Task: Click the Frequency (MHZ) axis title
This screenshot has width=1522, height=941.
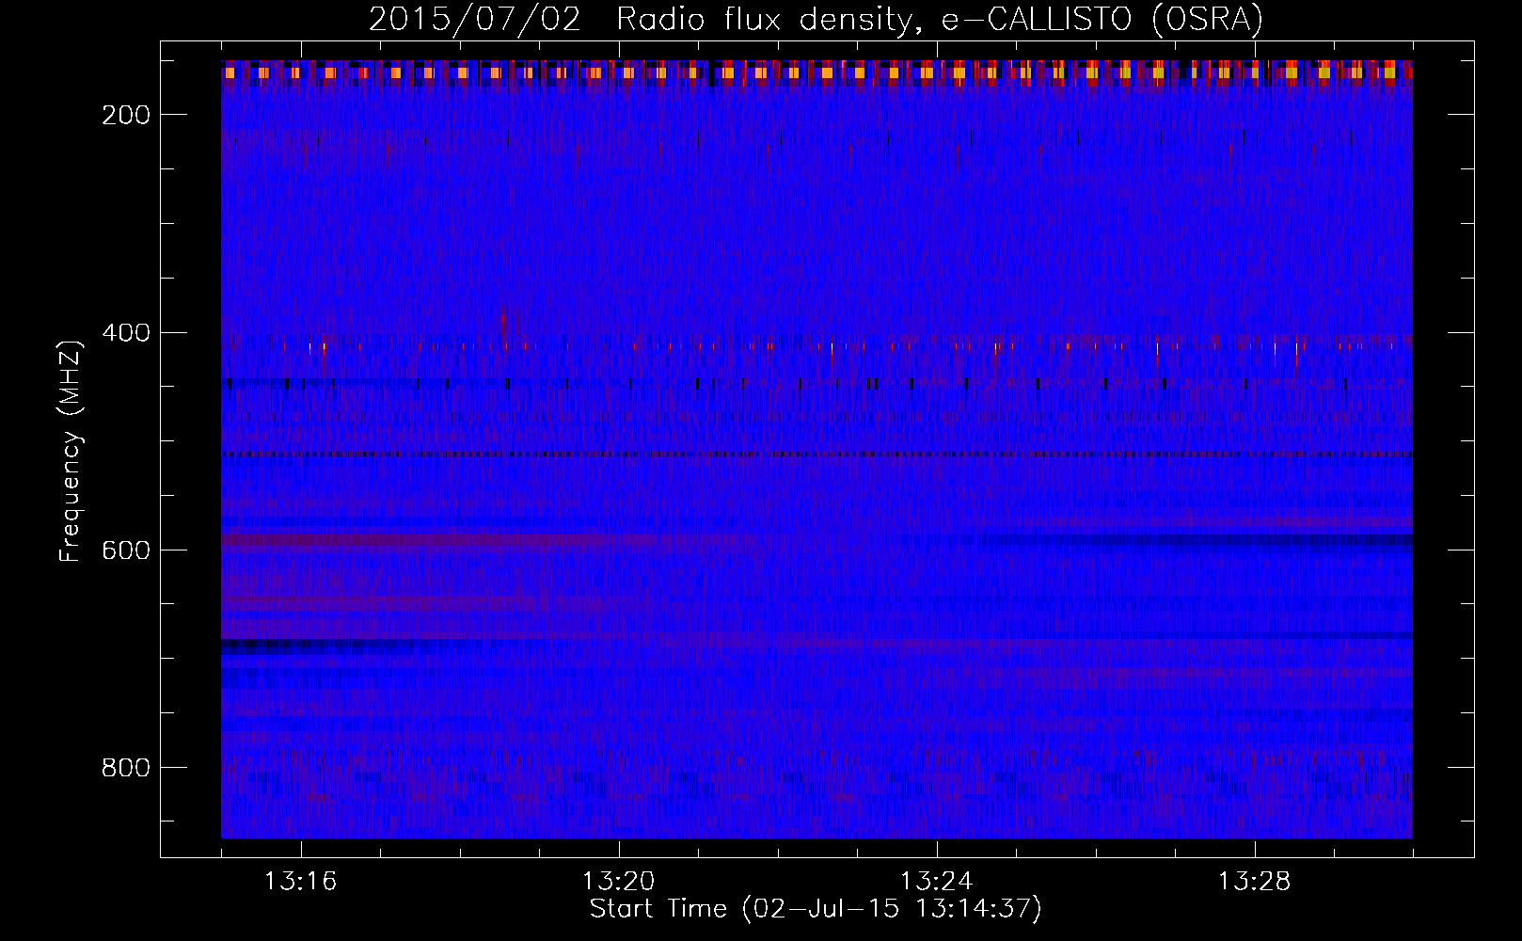Action: [x=71, y=451]
